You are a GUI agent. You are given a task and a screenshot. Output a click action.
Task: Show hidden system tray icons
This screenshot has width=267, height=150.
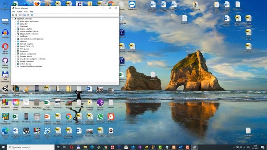click(234, 147)
